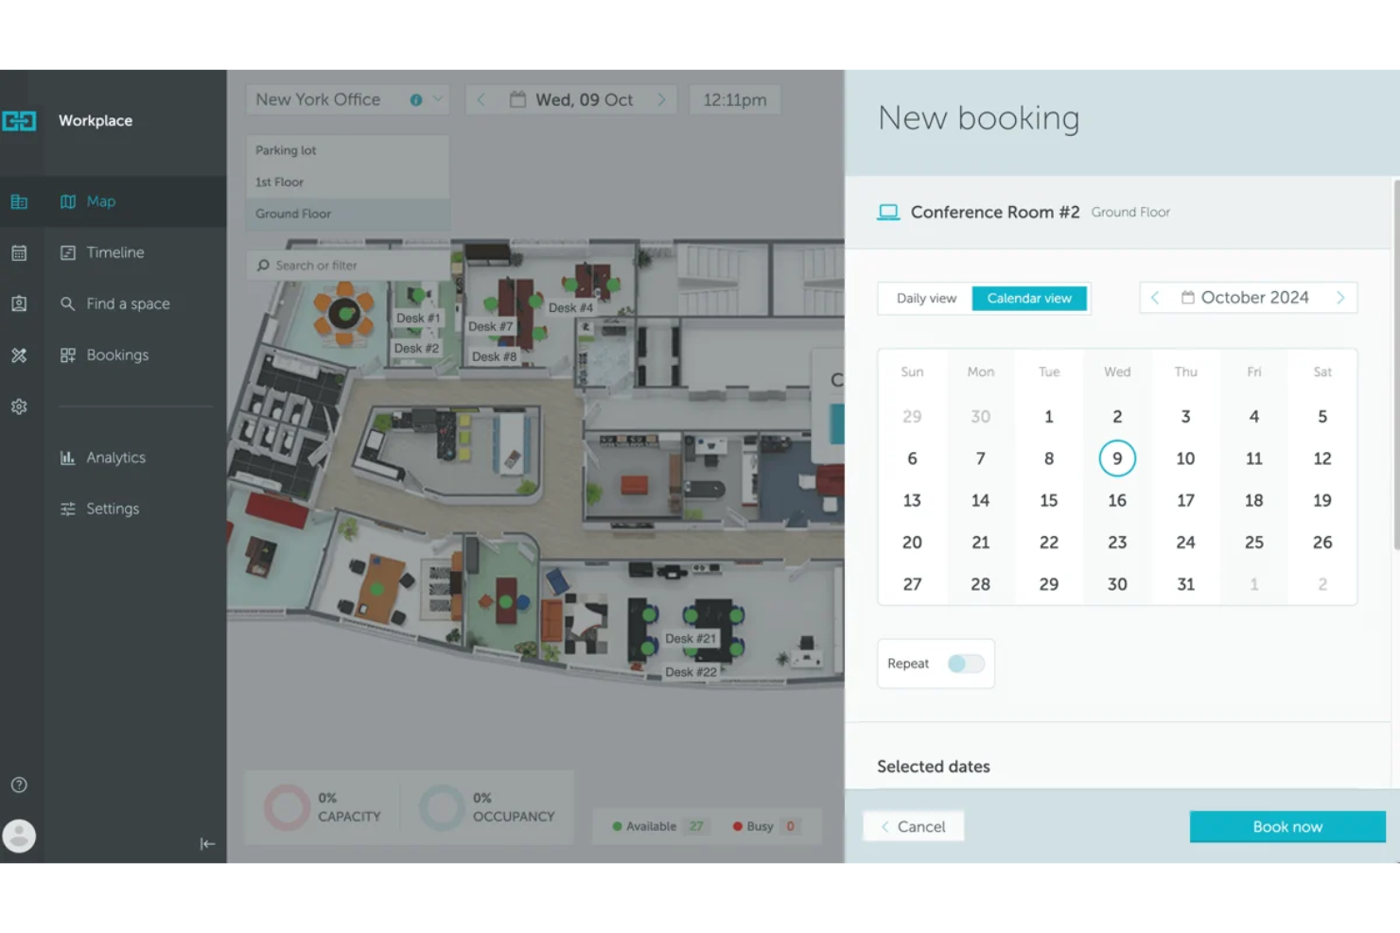Advance calendar to November with right chevron

pyautogui.click(x=1340, y=297)
